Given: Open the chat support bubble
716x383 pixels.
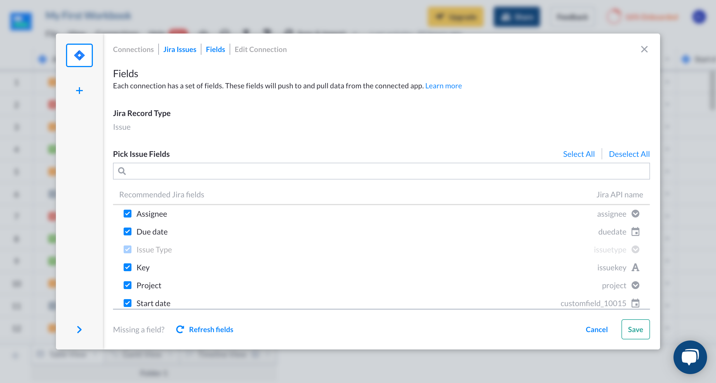Looking at the screenshot, I should click(690, 357).
